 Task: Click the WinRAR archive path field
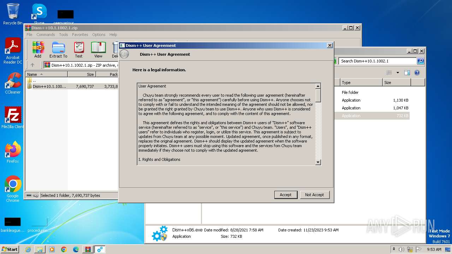(81, 65)
